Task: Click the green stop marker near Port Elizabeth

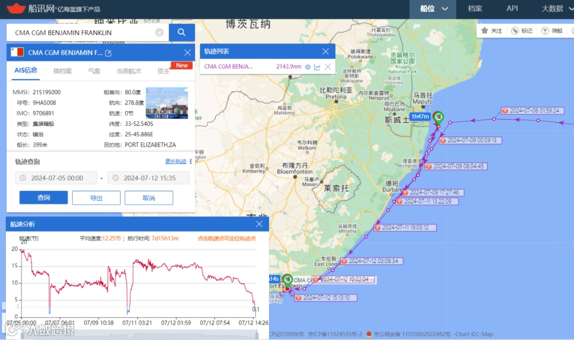Action: [x=288, y=280]
